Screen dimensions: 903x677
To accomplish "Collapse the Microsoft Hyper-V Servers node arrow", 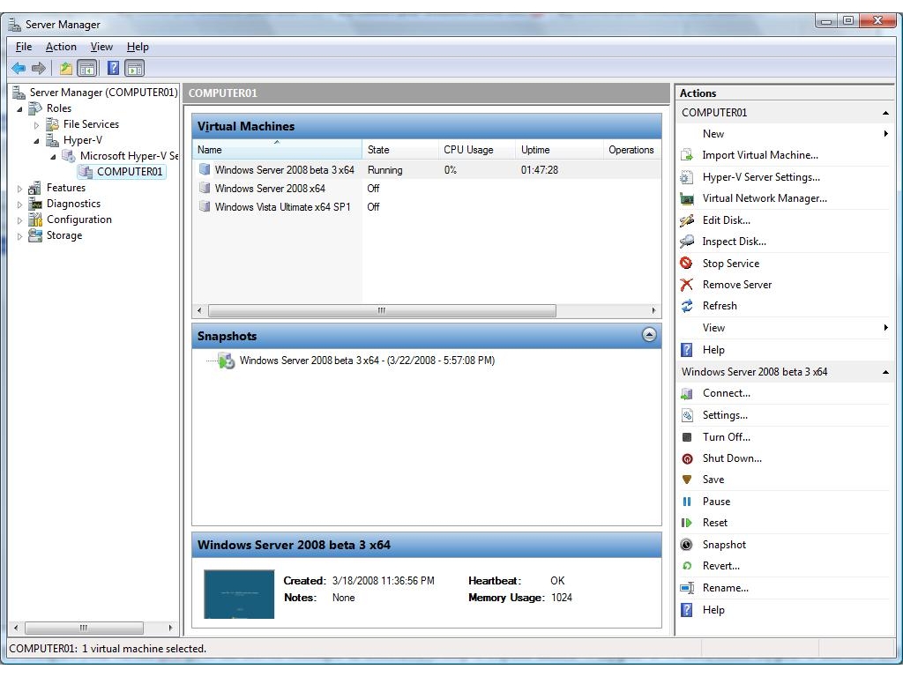I will click(x=53, y=157).
